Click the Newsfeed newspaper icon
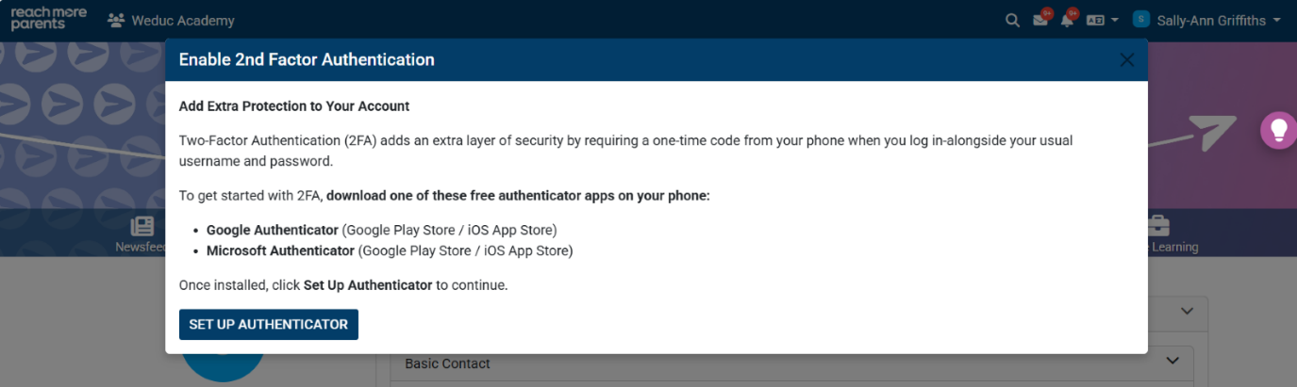The image size is (1297, 387). pos(142,226)
